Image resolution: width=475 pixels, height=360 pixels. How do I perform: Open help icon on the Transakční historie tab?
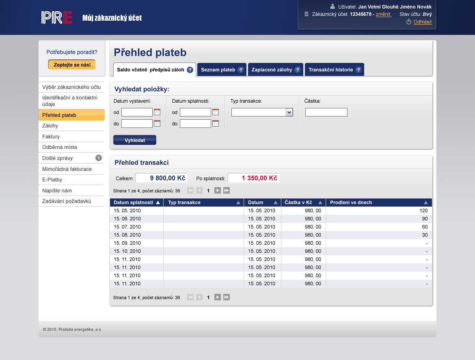tap(358, 70)
